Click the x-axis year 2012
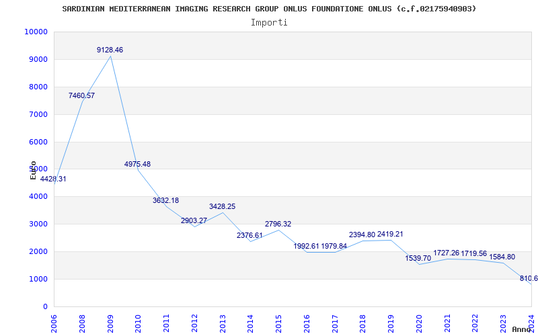 194,323
